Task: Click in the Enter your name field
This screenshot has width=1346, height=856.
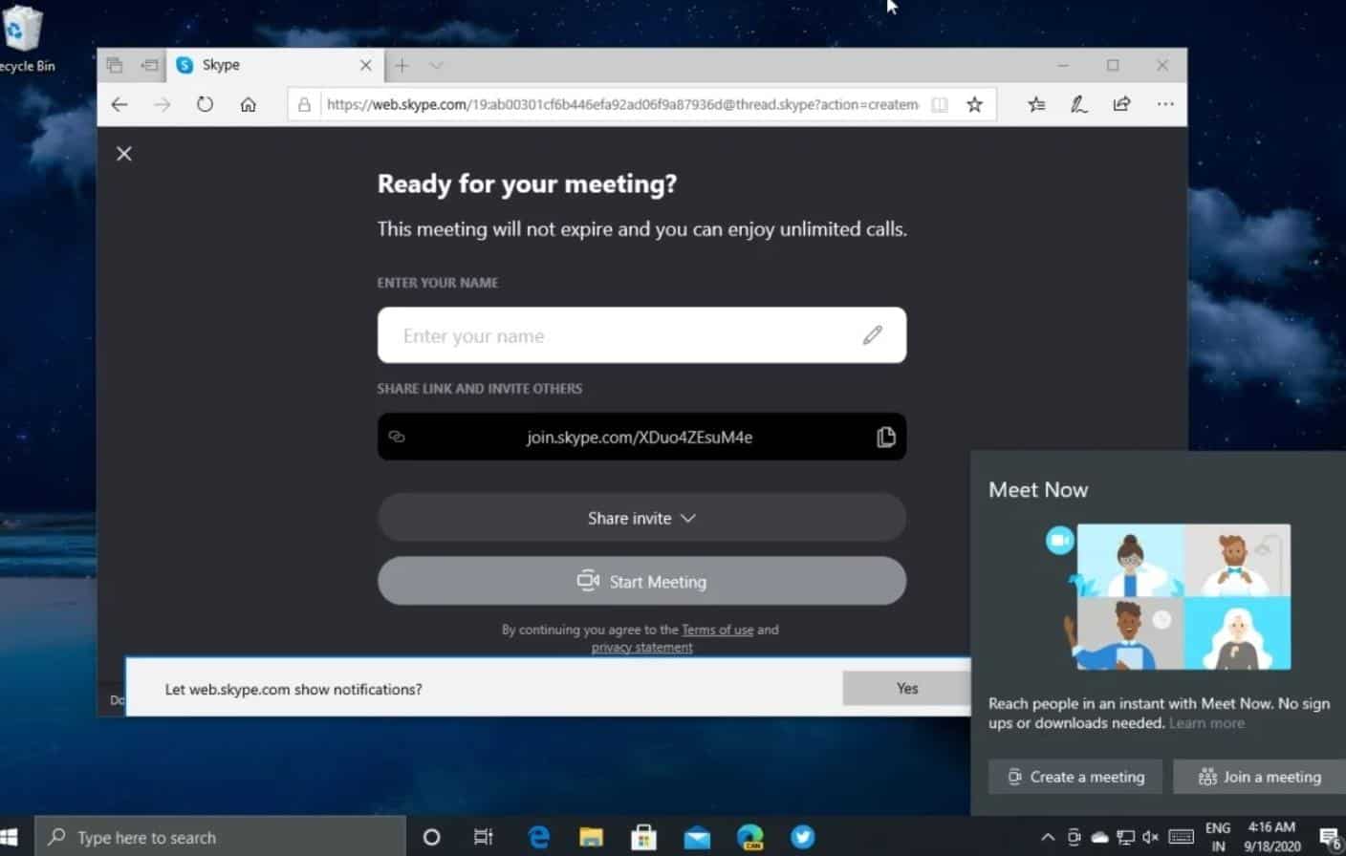Action: 641,335
